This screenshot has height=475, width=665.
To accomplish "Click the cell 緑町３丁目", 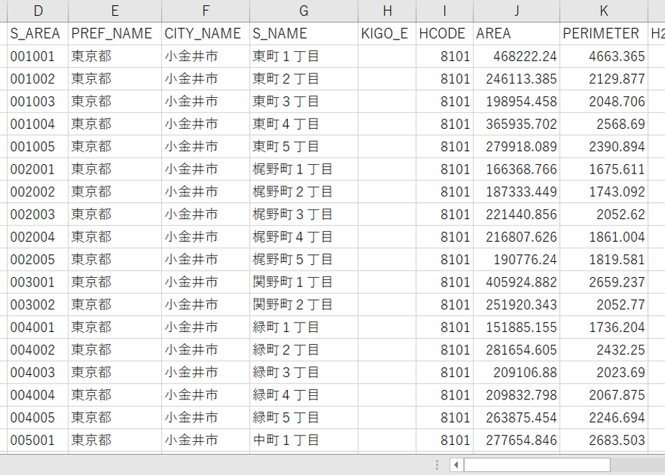I will tap(304, 372).
